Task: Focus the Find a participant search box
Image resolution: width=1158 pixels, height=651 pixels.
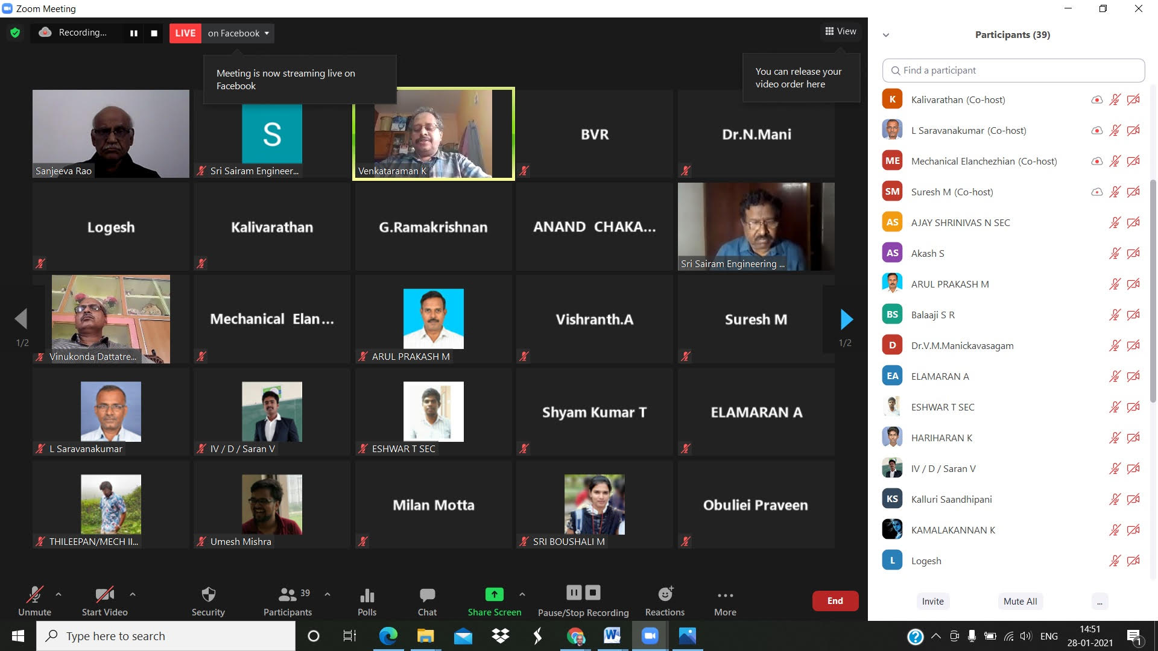Action: click(x=1013, y=71)
